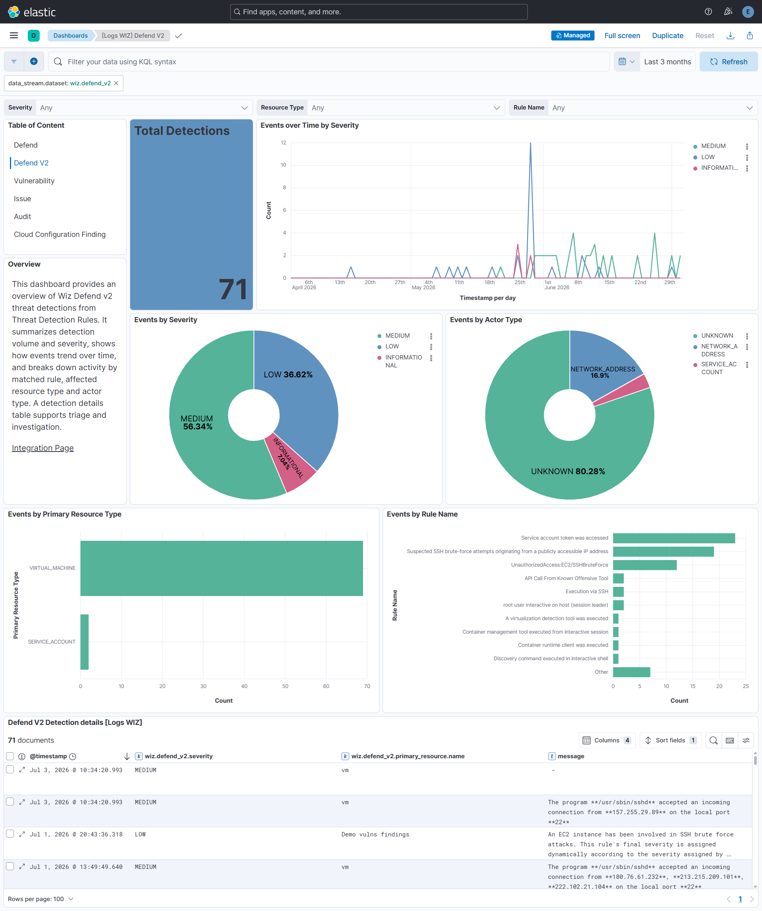Toggle the select-all rows checkbox

tap(10, 756)
